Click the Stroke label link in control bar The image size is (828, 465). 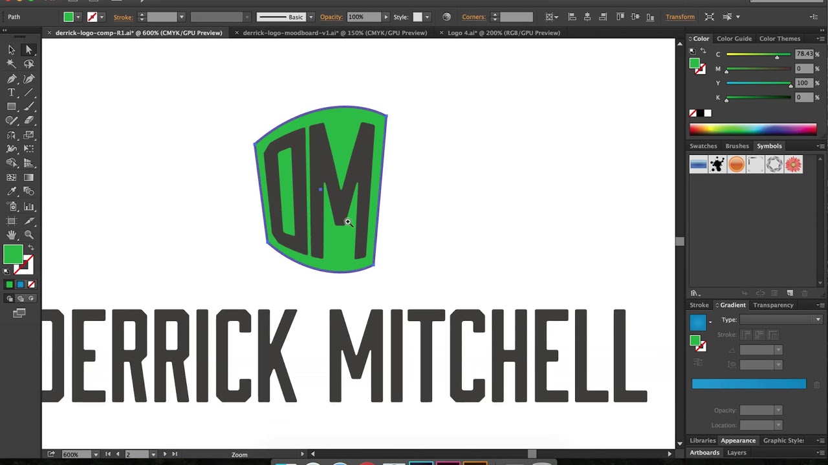[123, 17]
